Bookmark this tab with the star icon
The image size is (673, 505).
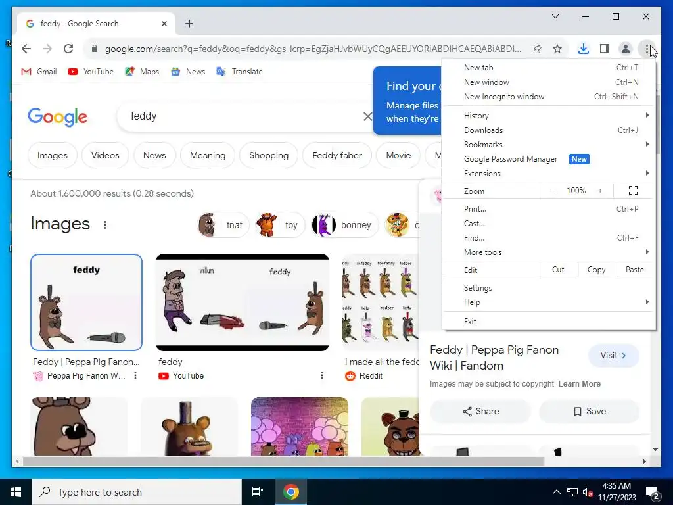[557, 49]
